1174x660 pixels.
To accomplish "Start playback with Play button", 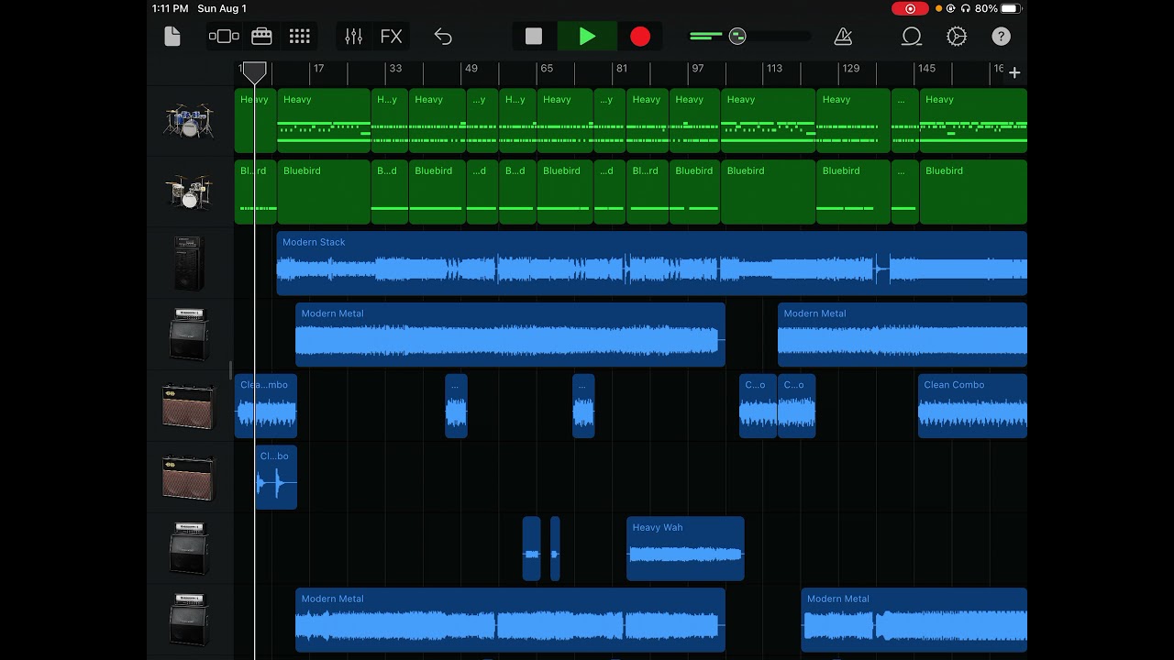I will [587, 37].
